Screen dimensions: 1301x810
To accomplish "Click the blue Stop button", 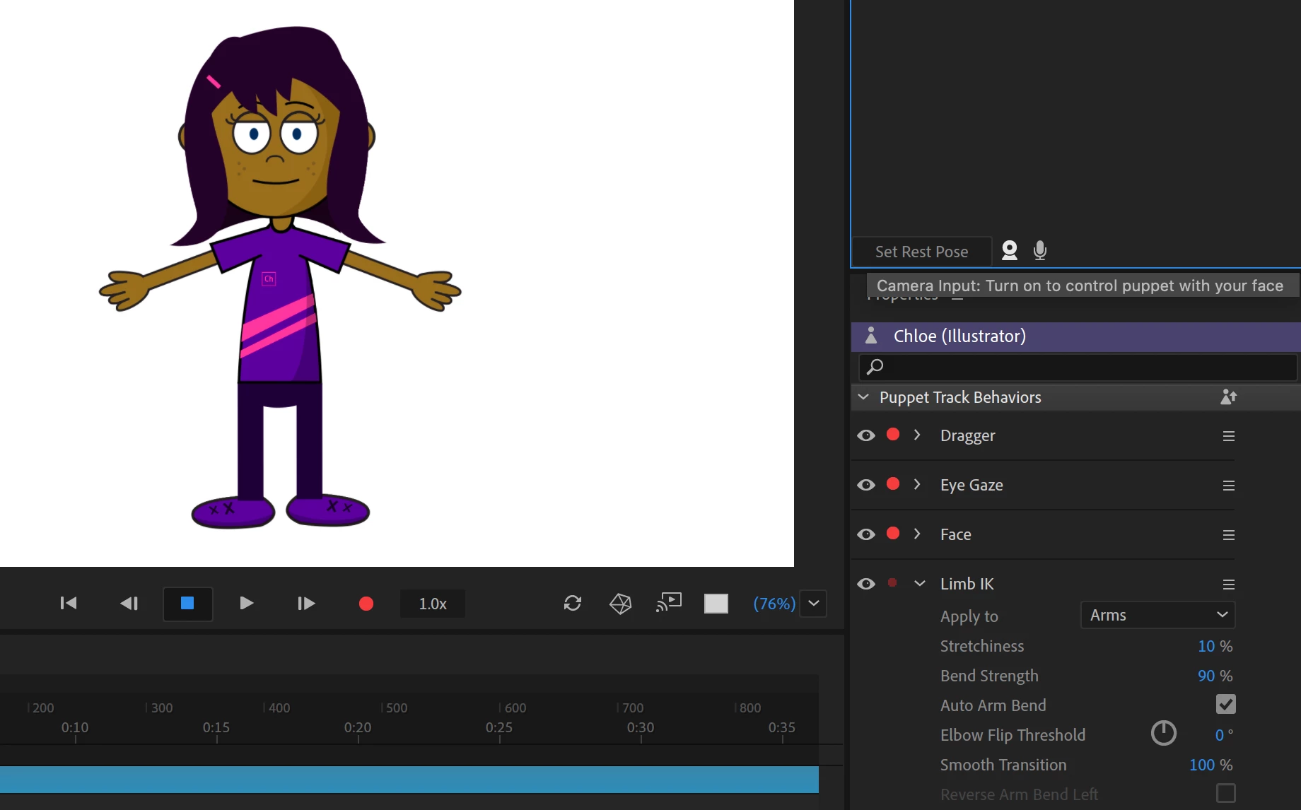I will pyautogui.click(x=187, y=604).
